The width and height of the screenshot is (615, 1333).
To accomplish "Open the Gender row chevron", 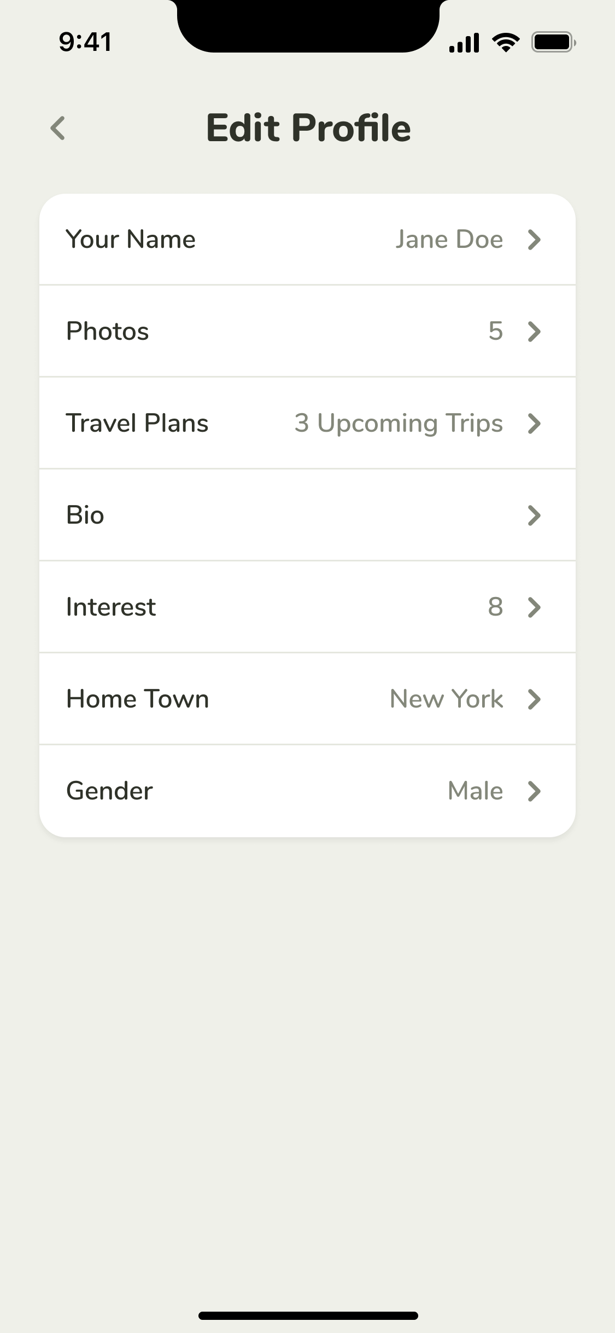I will [534, 791].
